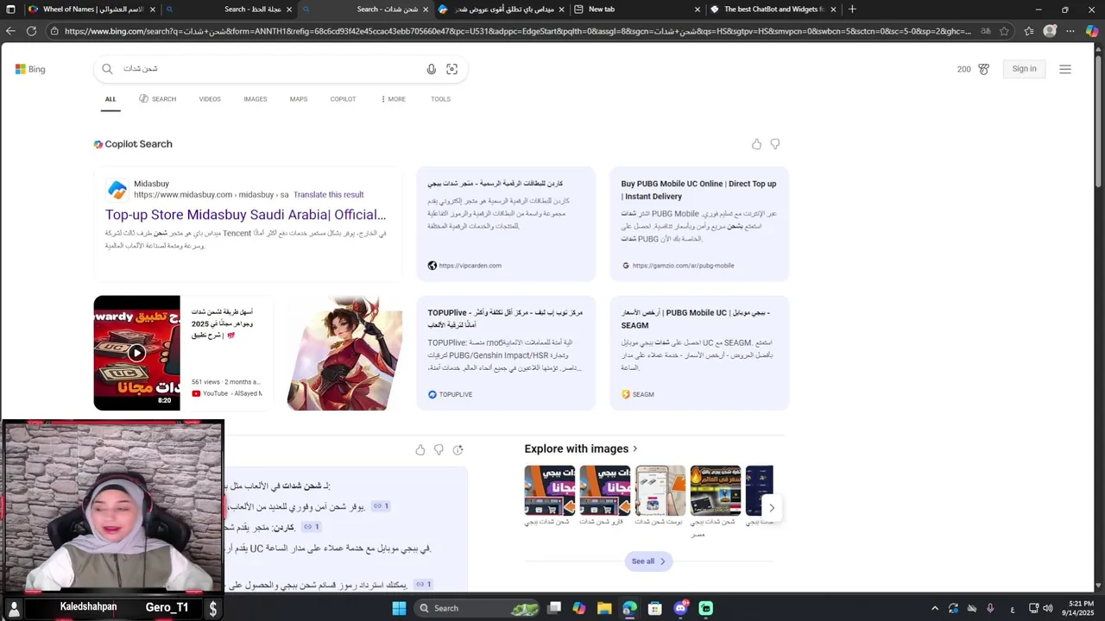
Task: Click the Bing logo
Action: click(x=30, y=69)
